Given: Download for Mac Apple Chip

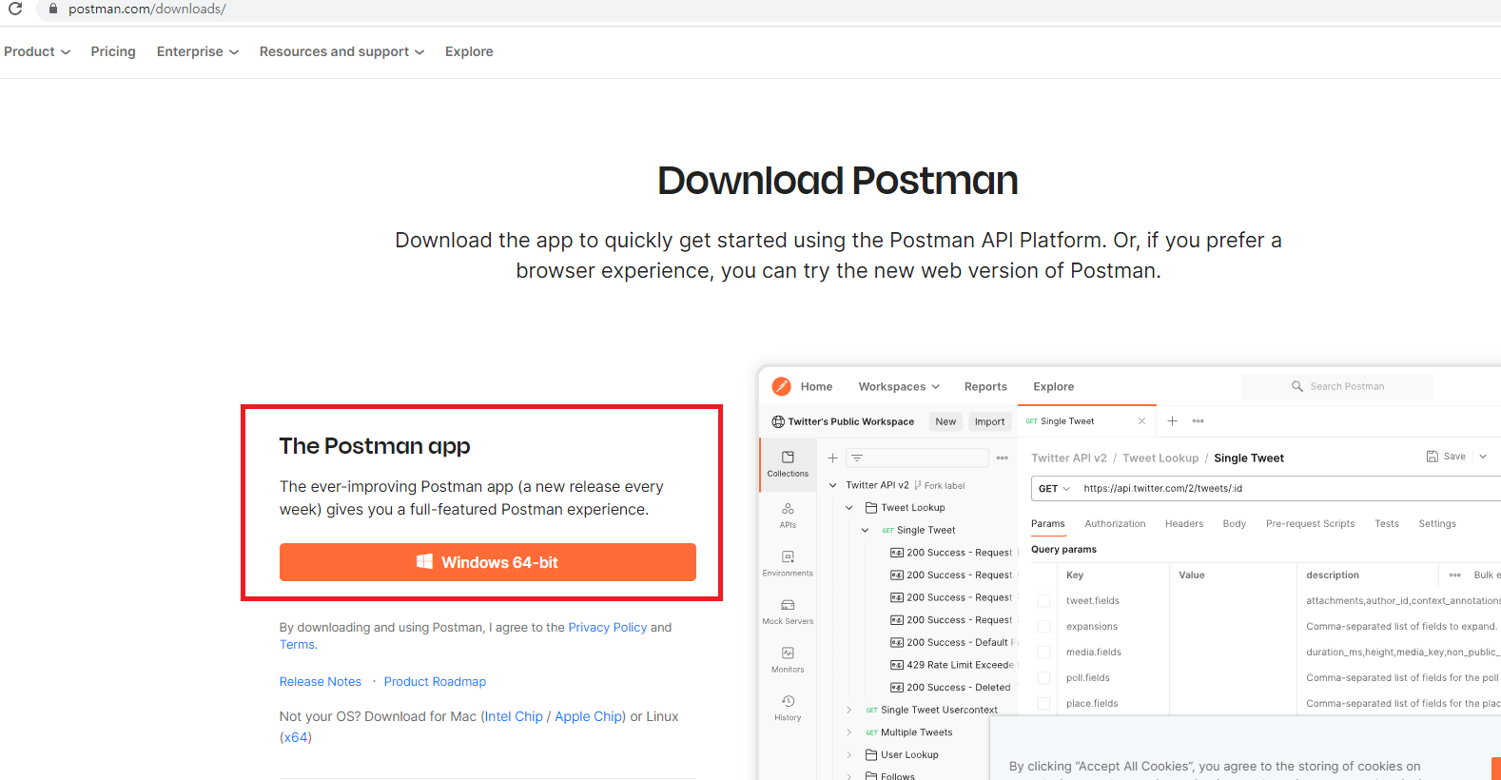Looking at the screenshot, I should 589,717.
